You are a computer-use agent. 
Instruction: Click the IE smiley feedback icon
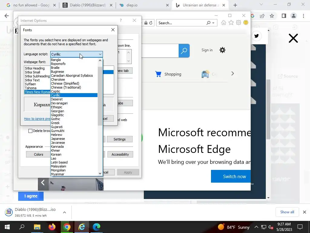pos(246,22)
